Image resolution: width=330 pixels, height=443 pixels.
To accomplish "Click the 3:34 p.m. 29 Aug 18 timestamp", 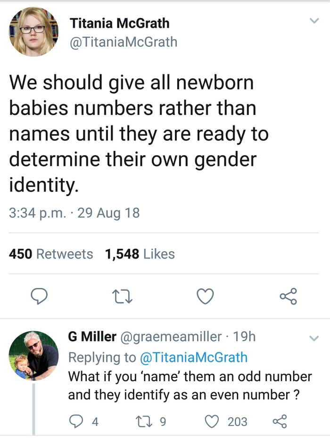I will pyautogui.click(x=74, y=213).
